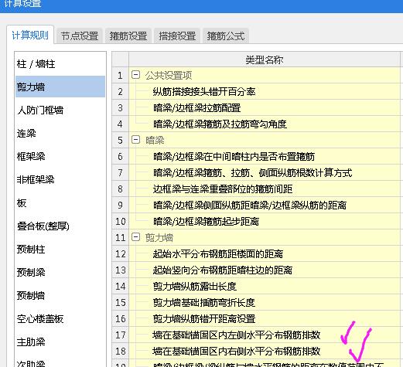Select row 起始竖向分布钢筋距暗柱边的距离
Viewport: 403px width, 367px height.
[x=265, y=270]
